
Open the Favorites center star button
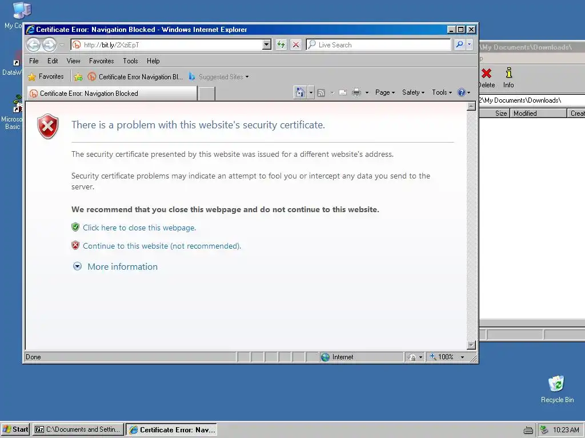(46, 77)
